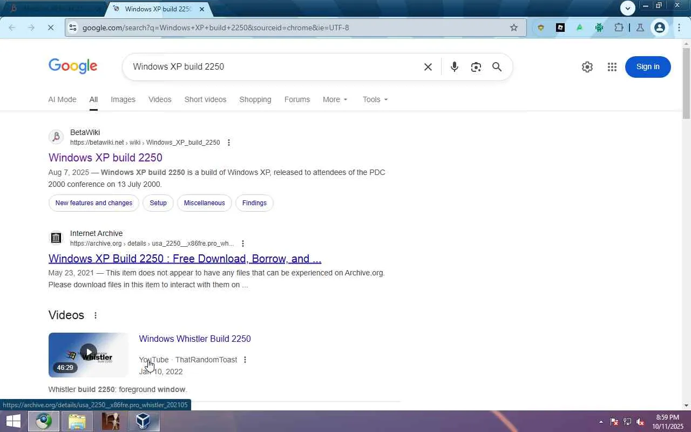Jump to the Miscellaneous section chip
This screenshot has width=691, height=432.
tap(204, 203)
